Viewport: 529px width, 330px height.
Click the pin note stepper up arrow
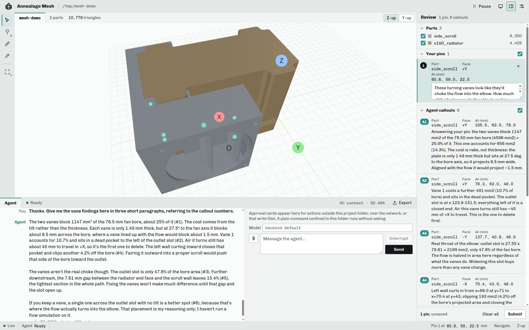click(x=520, y=86)
